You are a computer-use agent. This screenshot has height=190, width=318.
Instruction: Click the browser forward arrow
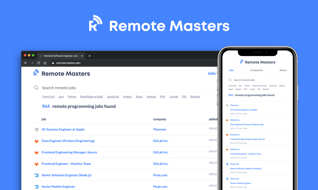(x=32, y=63)
